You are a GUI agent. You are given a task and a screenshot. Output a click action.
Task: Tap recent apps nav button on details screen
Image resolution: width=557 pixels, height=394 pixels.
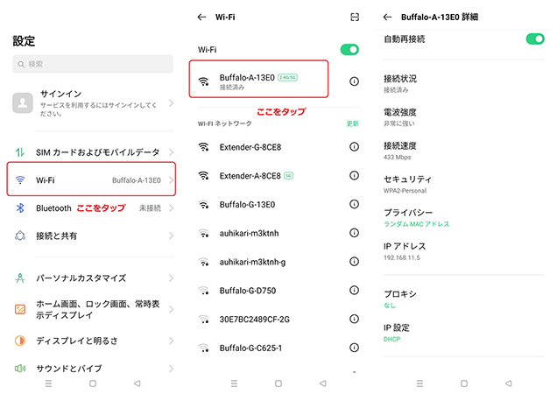pyautogui.click(x=420, y=383)
